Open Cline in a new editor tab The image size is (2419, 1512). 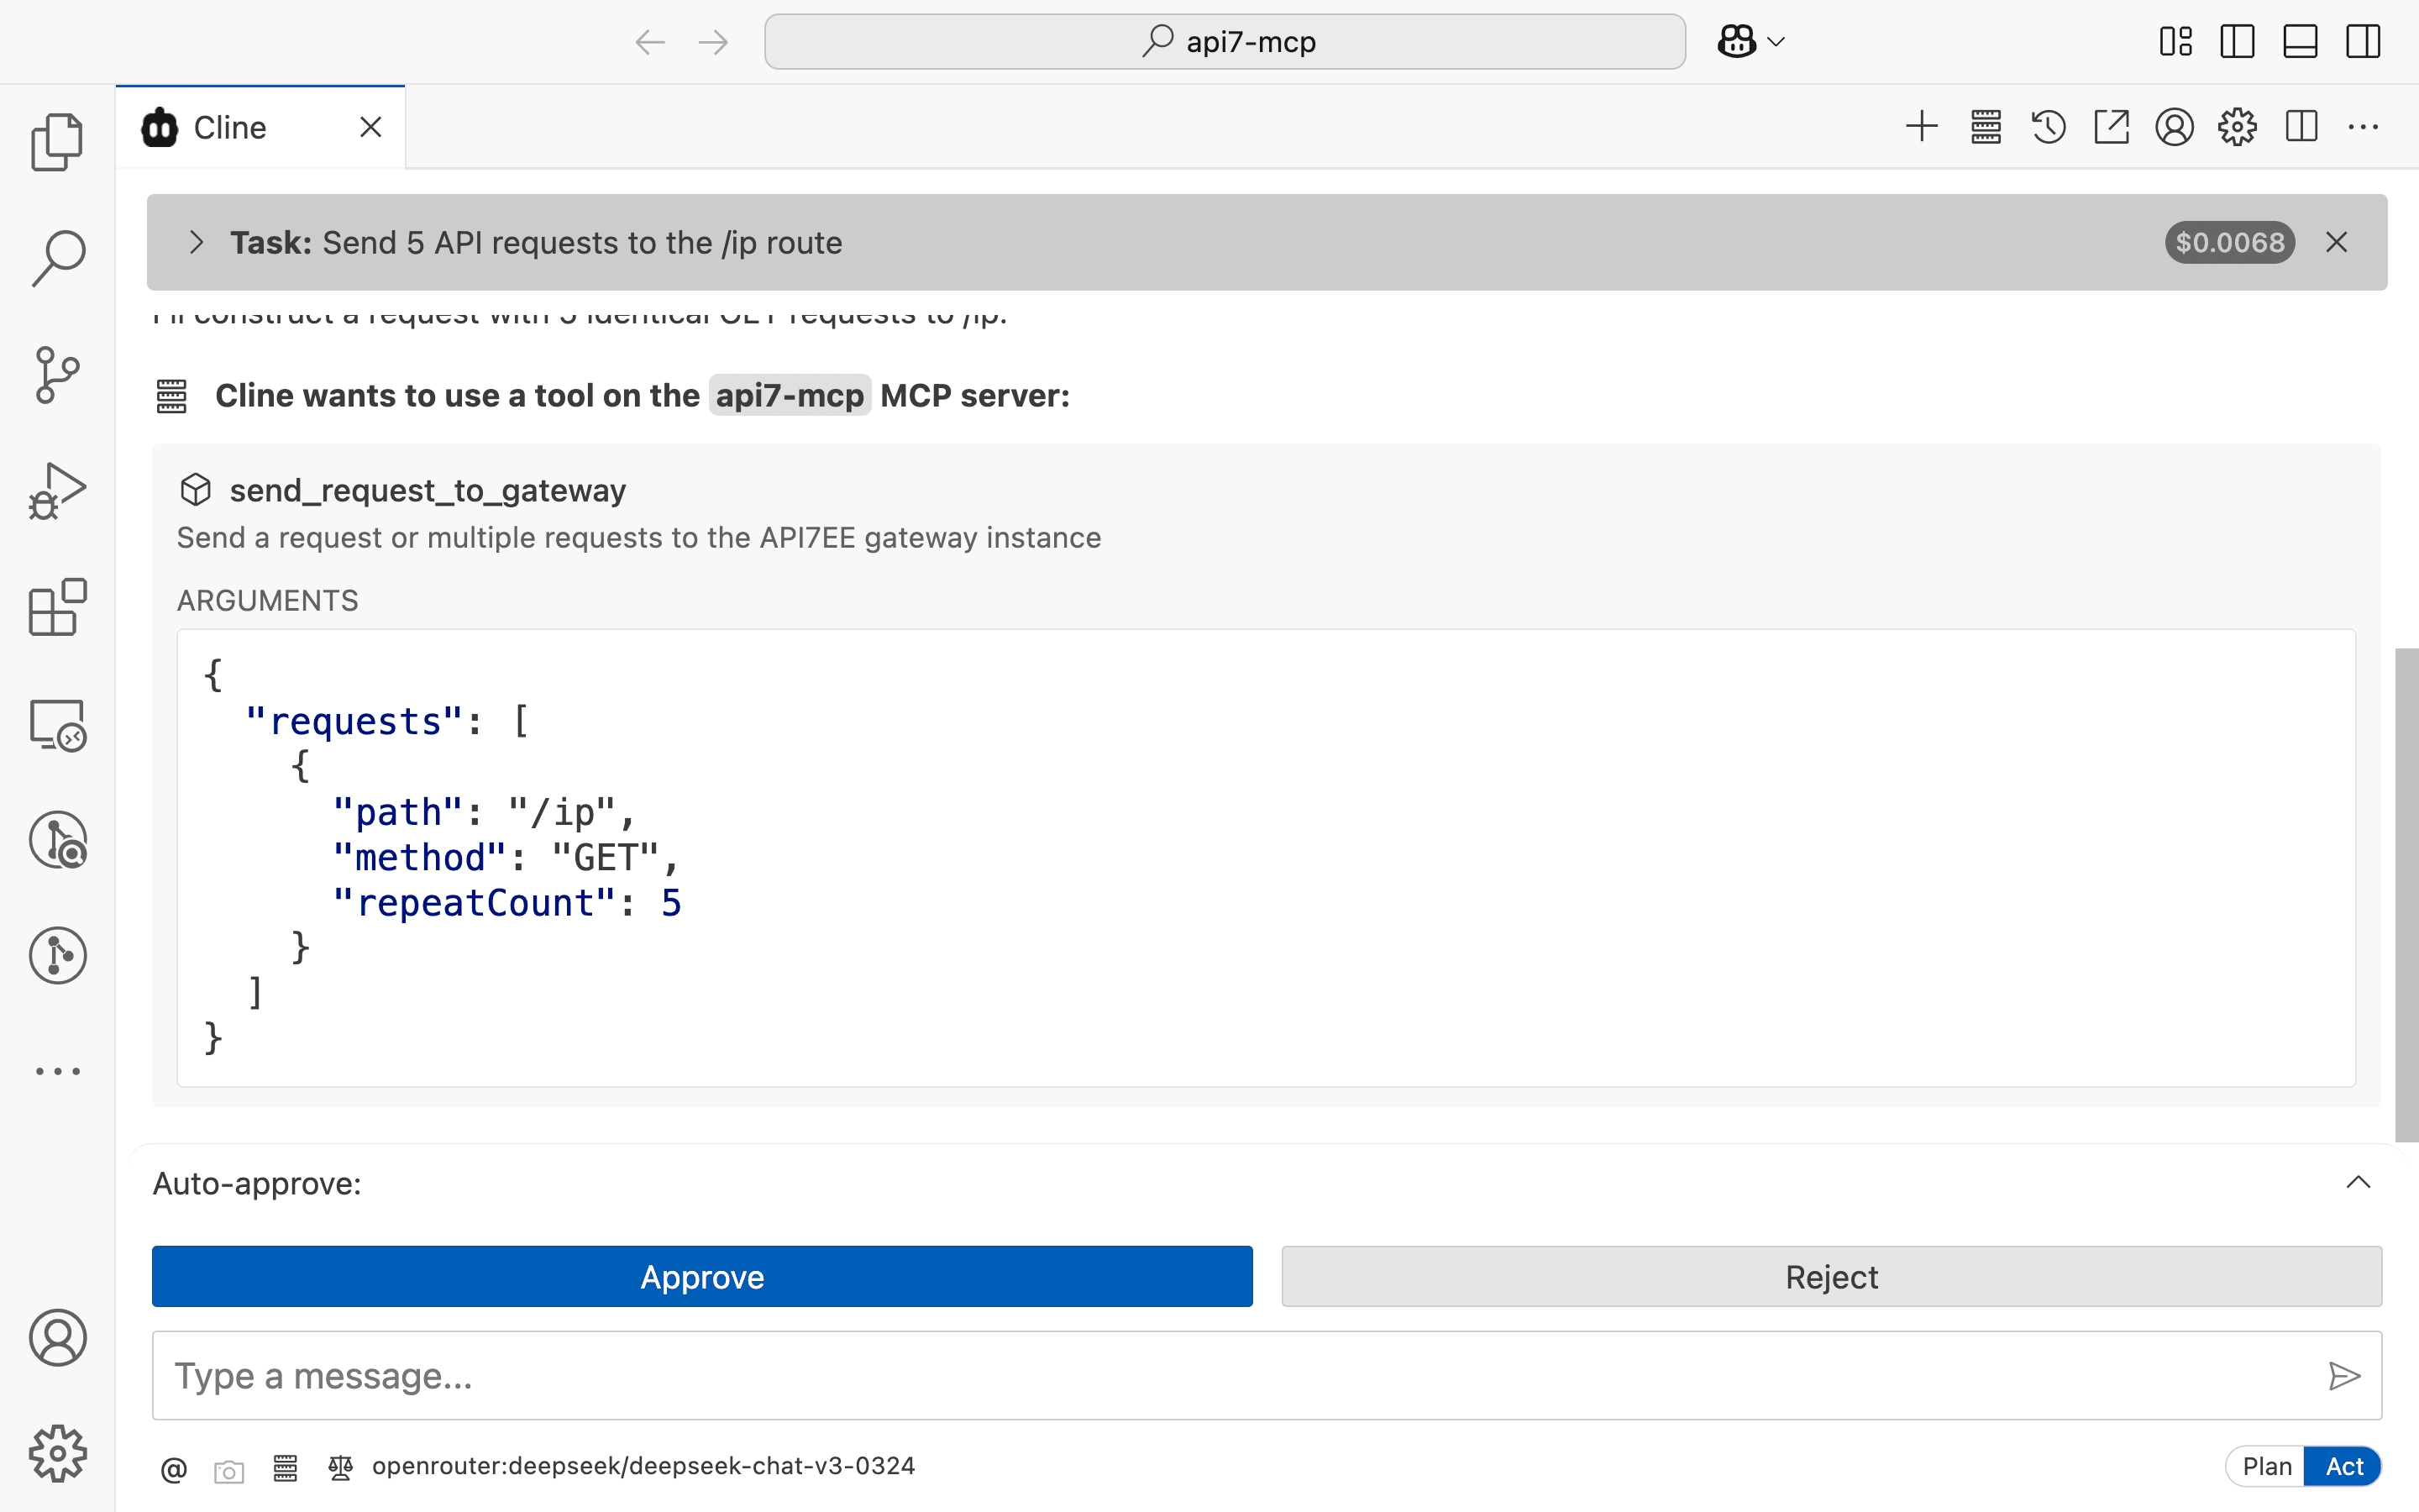coord(2111,127)
